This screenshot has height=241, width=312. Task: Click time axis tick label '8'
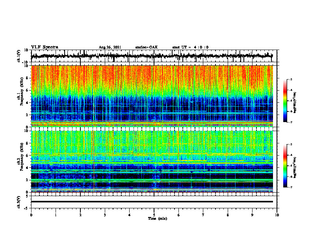pyautogui.click(x=228, y=215)
